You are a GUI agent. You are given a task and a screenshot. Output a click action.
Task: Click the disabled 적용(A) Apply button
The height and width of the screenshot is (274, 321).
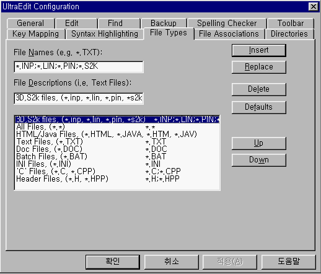(x=230, y=262)
